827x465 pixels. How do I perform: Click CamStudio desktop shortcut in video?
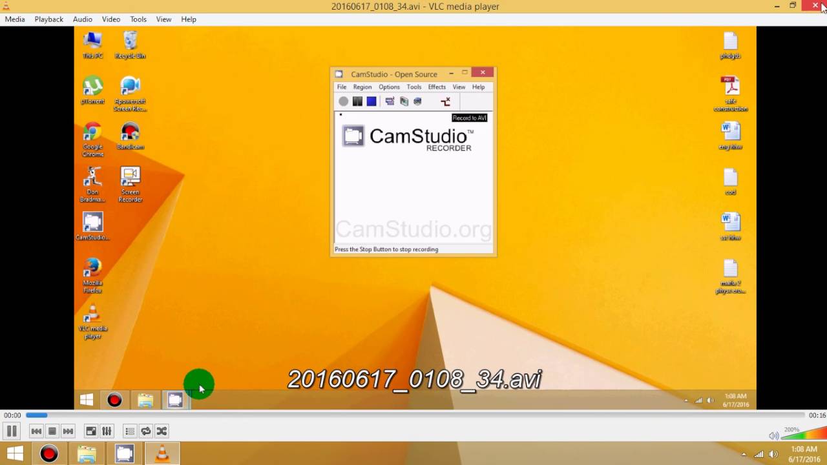click(92, 227)
